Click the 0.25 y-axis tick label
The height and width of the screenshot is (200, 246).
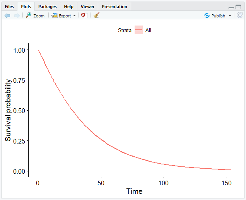[x=19, y=141]
